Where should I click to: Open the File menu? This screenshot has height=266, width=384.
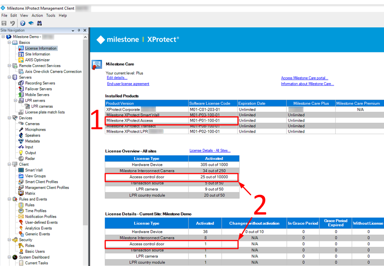[4, 15]
